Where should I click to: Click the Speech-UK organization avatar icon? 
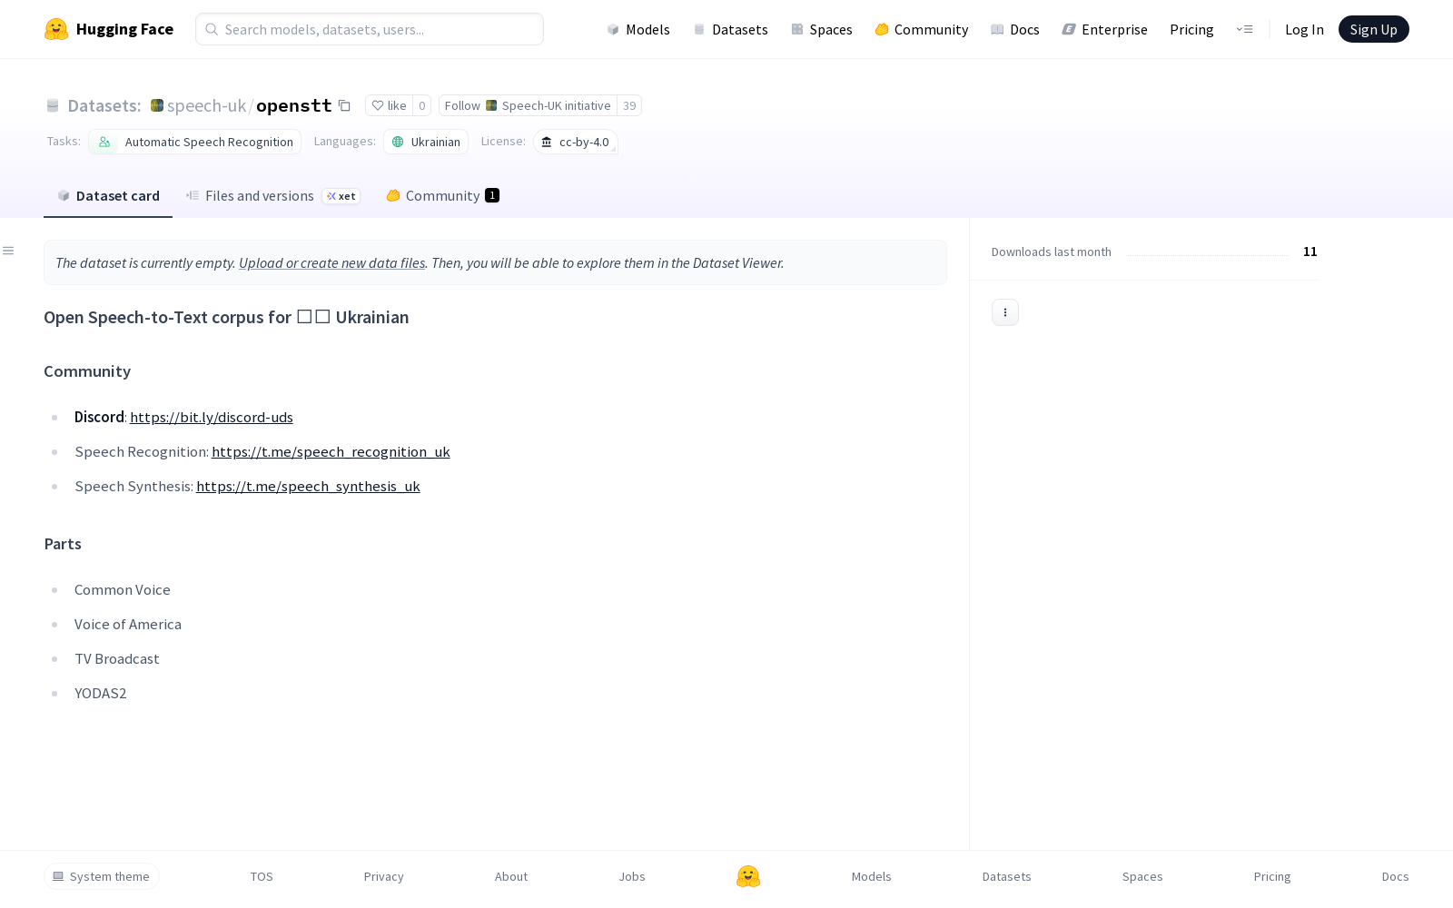click(x=157, y=105)
